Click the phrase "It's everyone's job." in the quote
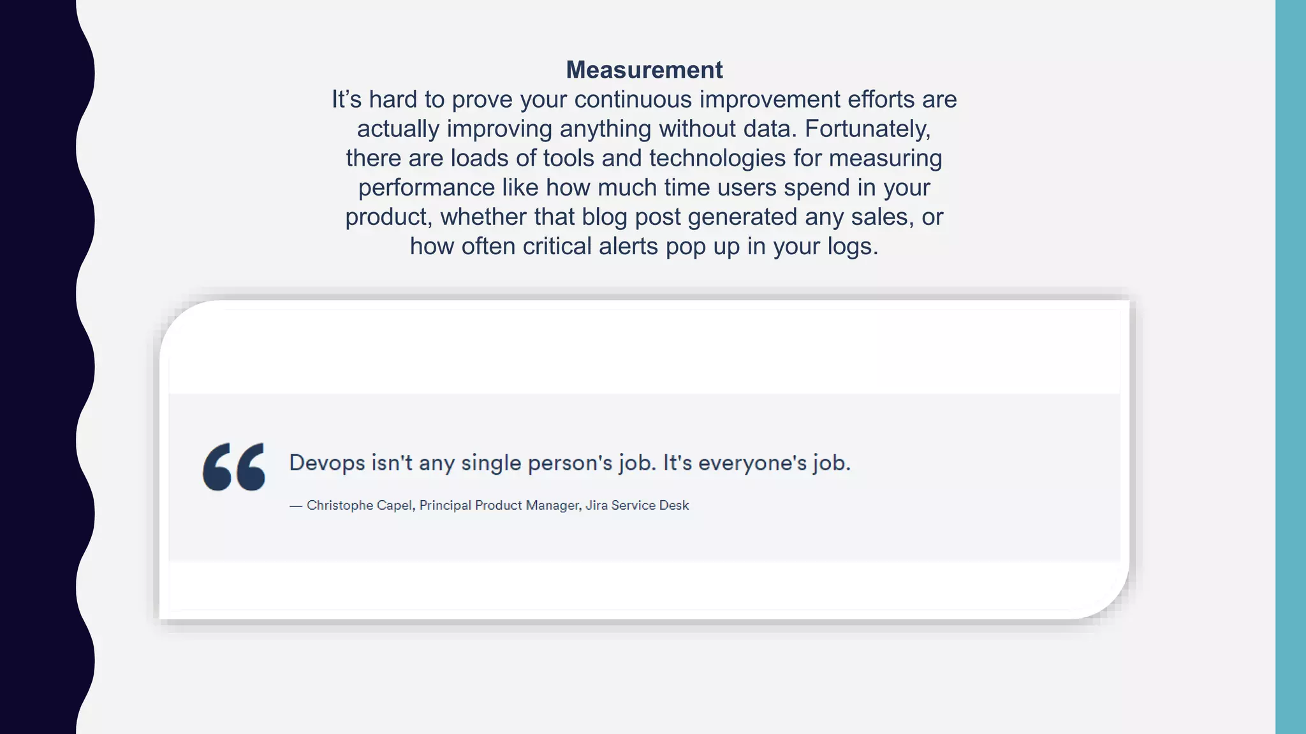 [x=756, y=463]
